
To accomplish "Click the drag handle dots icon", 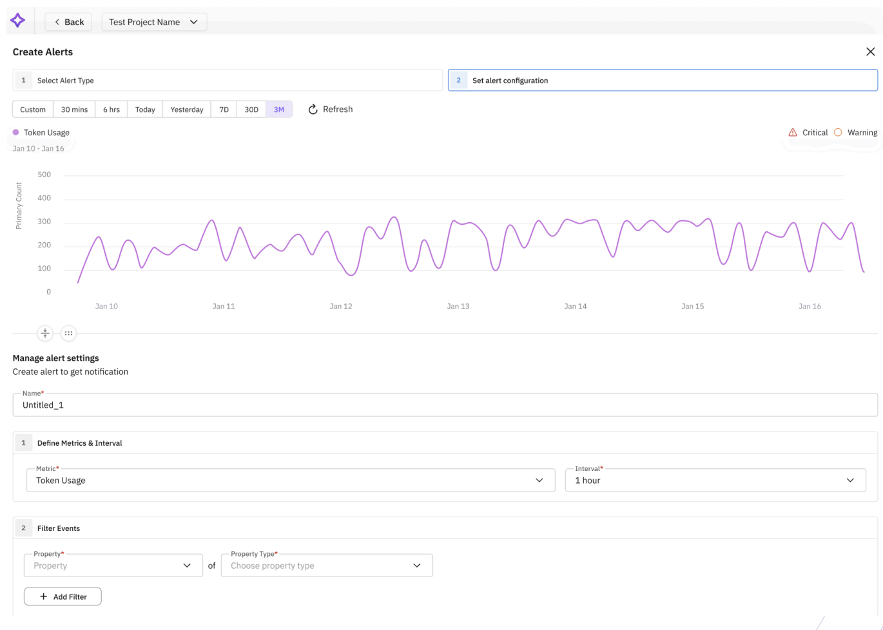I will (x=68, y=333).
